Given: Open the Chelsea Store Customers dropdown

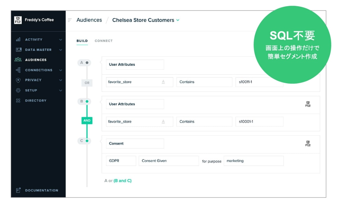Looking at the screenshot, I should pyautogui.click(x=177, y=20).
